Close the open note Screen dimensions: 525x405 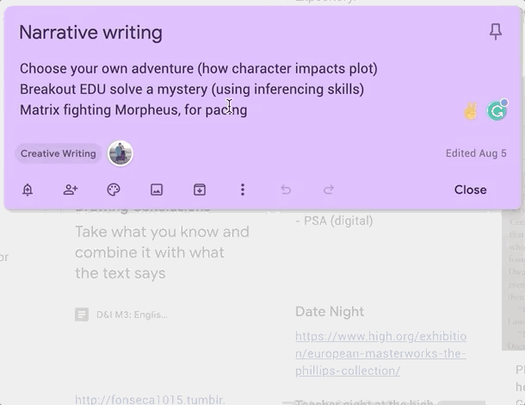coord(470,190)
